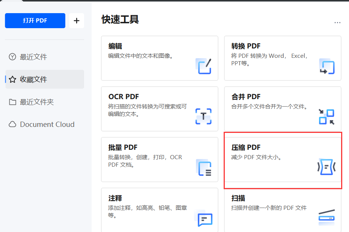Click the 合并 PDF merge icon
349x232 pixels.
point(326,116)
